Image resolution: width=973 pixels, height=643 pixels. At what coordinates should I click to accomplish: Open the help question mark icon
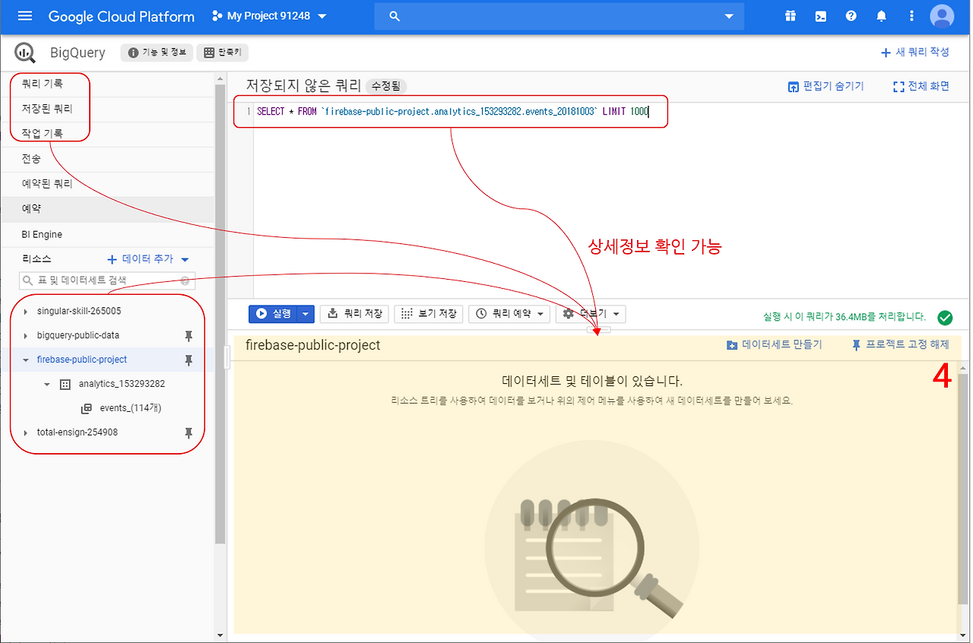[851, 15]
